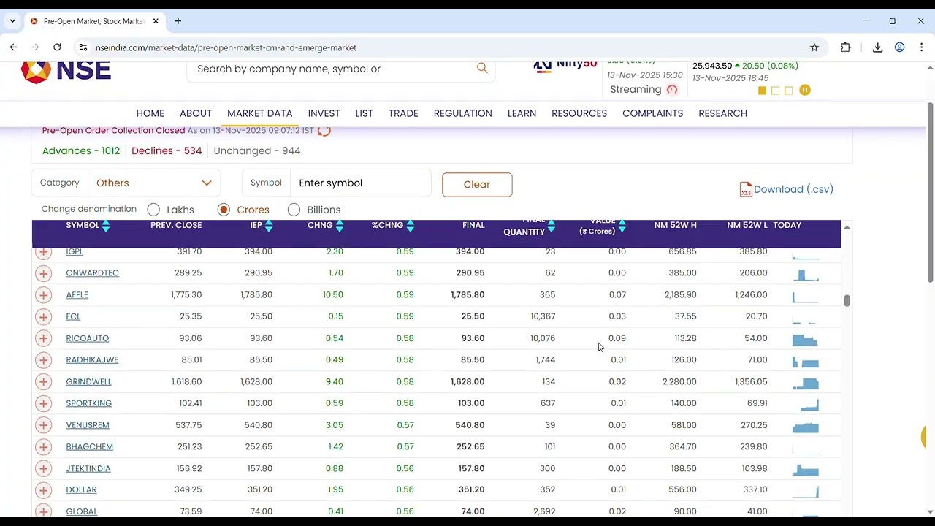Close the Pre-Open Market tab
The width and height of the screenshot is (935, 526).
point(156,21)
